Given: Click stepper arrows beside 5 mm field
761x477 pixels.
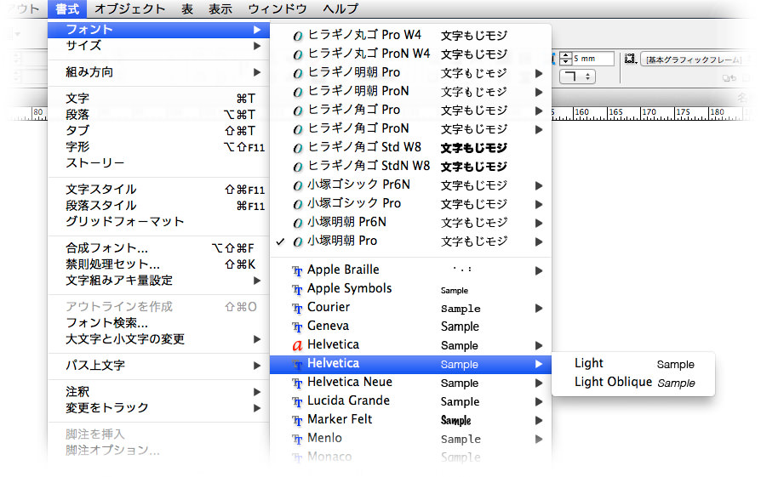Looking at the screenshot, I should (x=565, y=59).
